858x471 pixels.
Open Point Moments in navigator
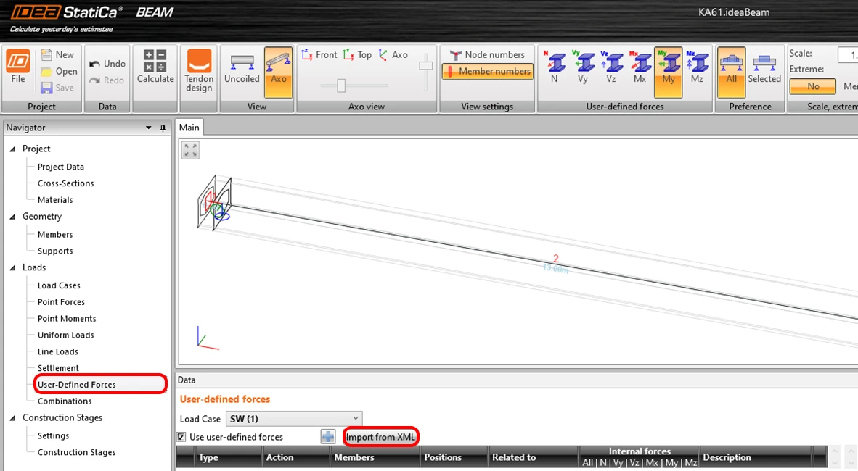click(67, 318)
